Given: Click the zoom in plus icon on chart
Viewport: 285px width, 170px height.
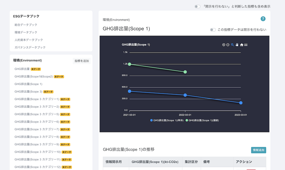Looking at the screenshot, I should (x=224, y=45).
